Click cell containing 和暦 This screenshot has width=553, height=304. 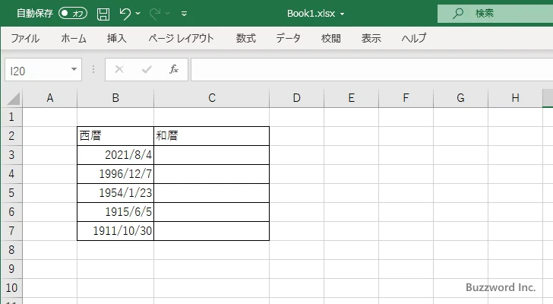[212, 136]
